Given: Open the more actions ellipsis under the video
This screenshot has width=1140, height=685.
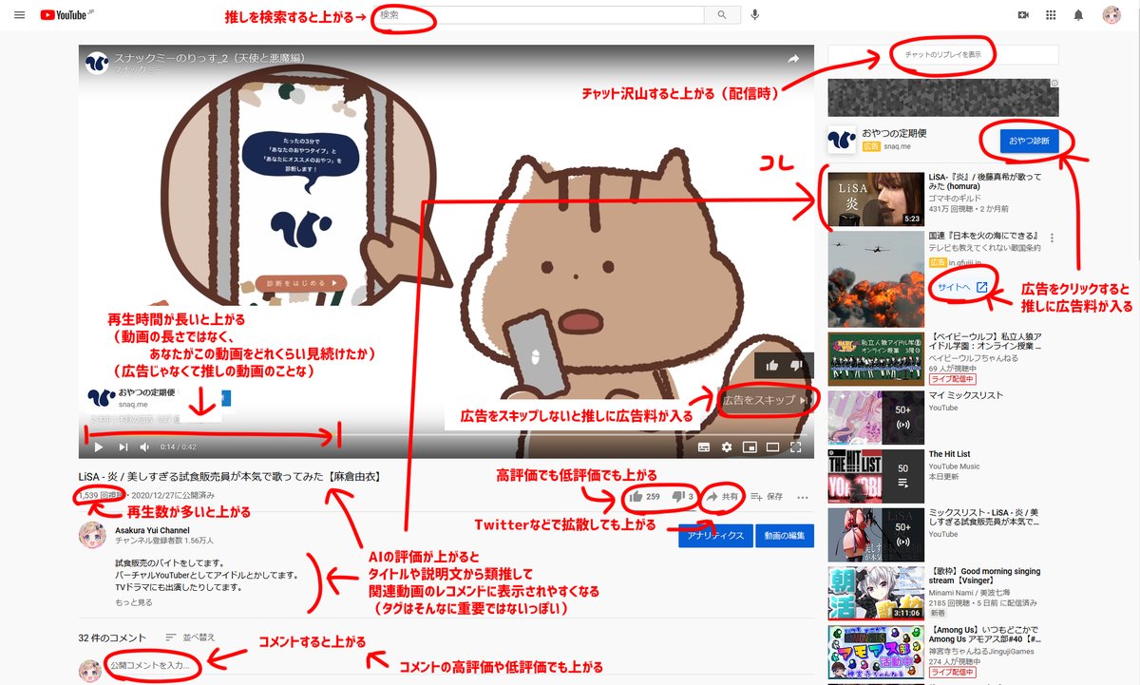Looking at the screenshot, I should point(803,496).
